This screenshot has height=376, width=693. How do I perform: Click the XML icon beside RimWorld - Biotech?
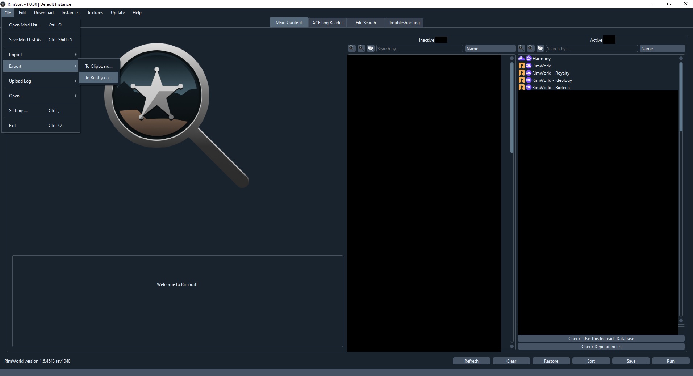tap(529, 88)
